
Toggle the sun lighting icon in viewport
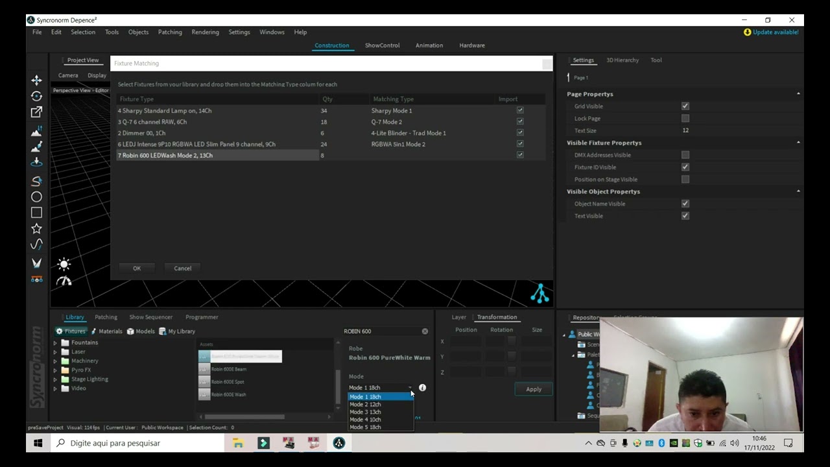(x=64, y=264)
